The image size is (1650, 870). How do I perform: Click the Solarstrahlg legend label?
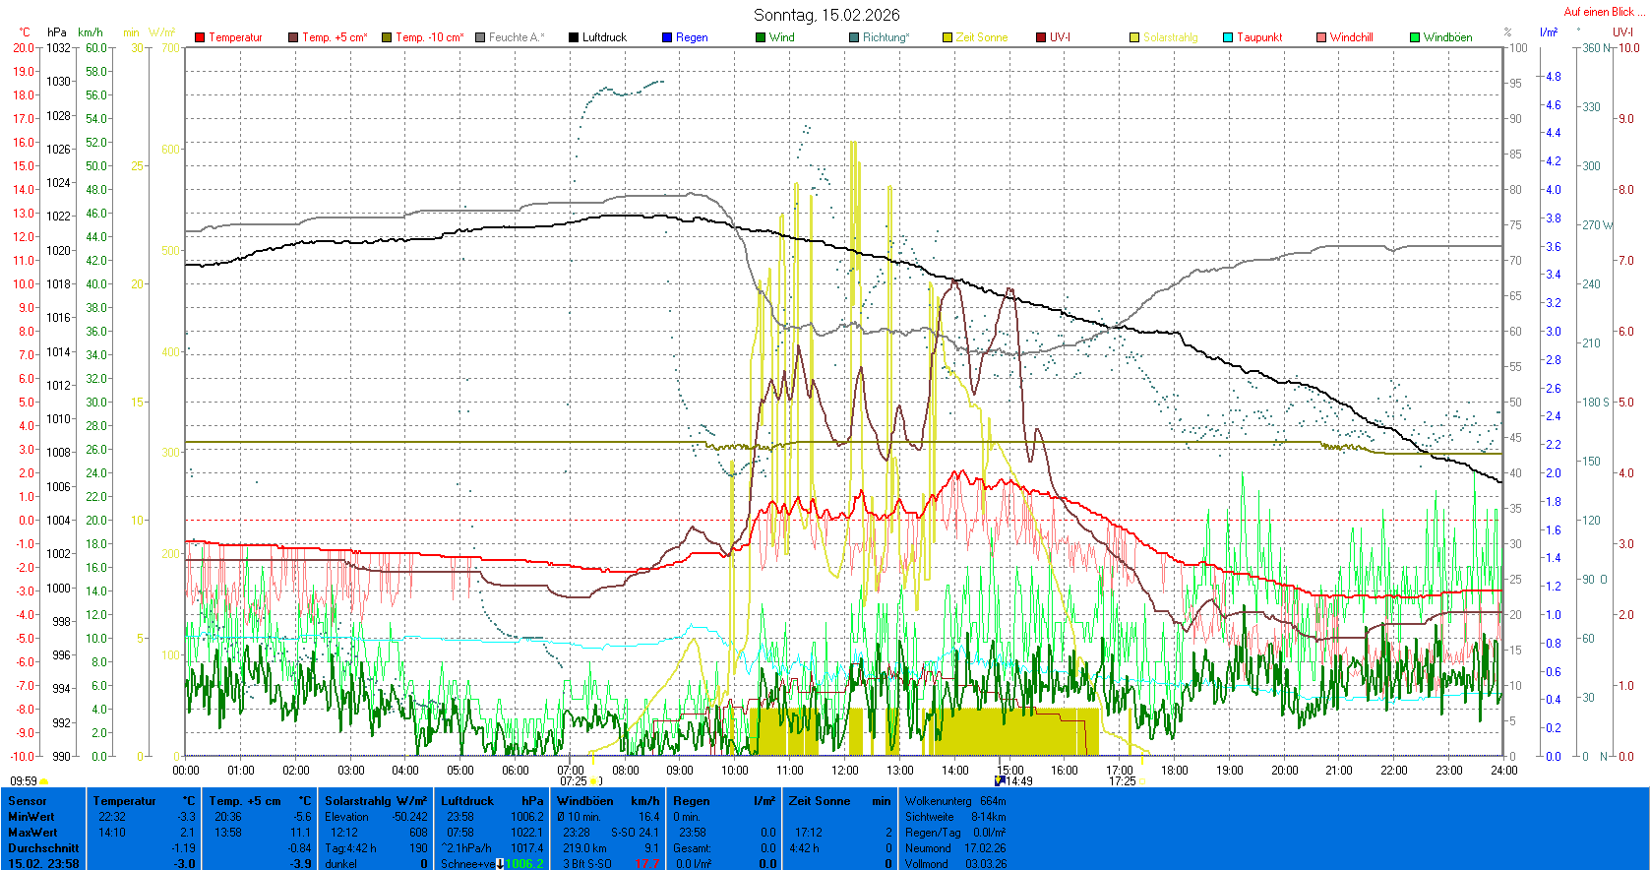pyautogui.click(x=1170, y=37)
